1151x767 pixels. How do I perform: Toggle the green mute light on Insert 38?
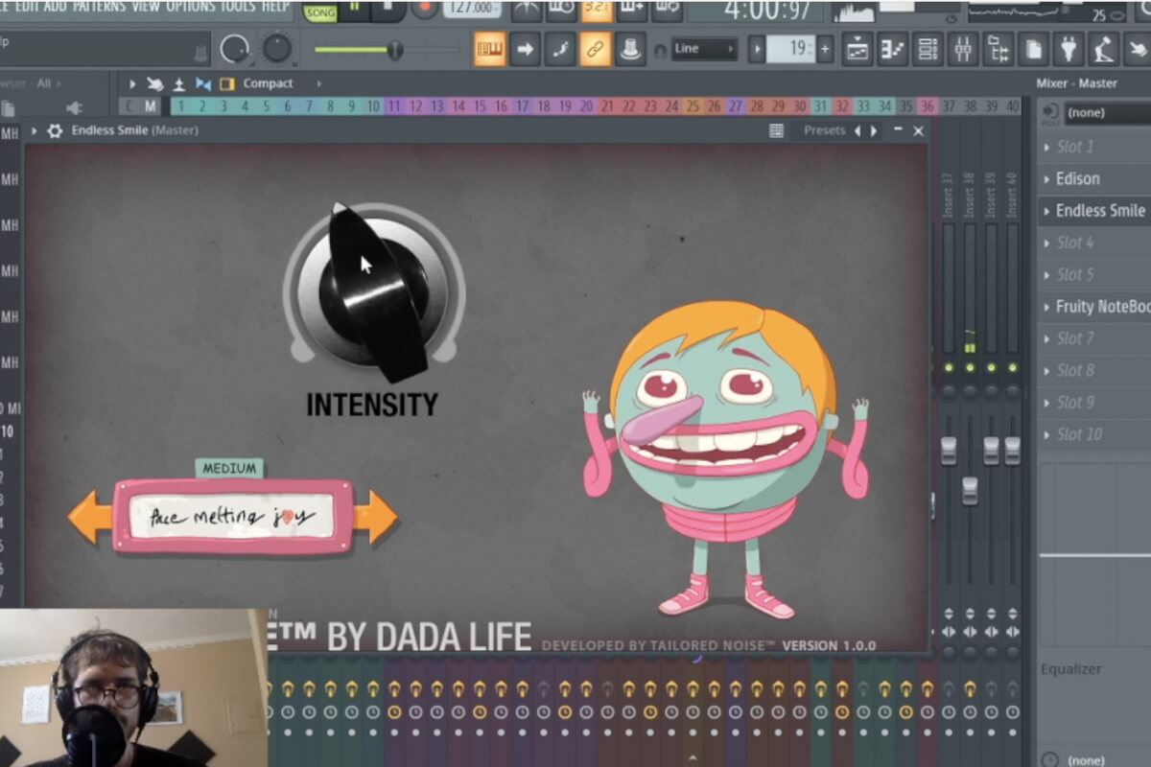[970, 368]
